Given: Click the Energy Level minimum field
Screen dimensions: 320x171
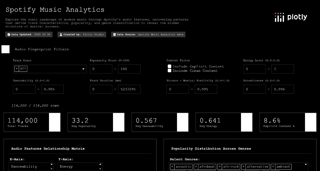Looking at the screenshot, I should (x=254, y=69).
